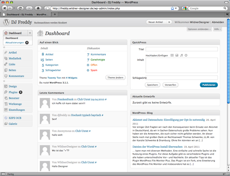Click the Google search engine icon
Image resolution: width=230 pixels, height=176 pixels.
pyautogui.click(x=184, y=8)
